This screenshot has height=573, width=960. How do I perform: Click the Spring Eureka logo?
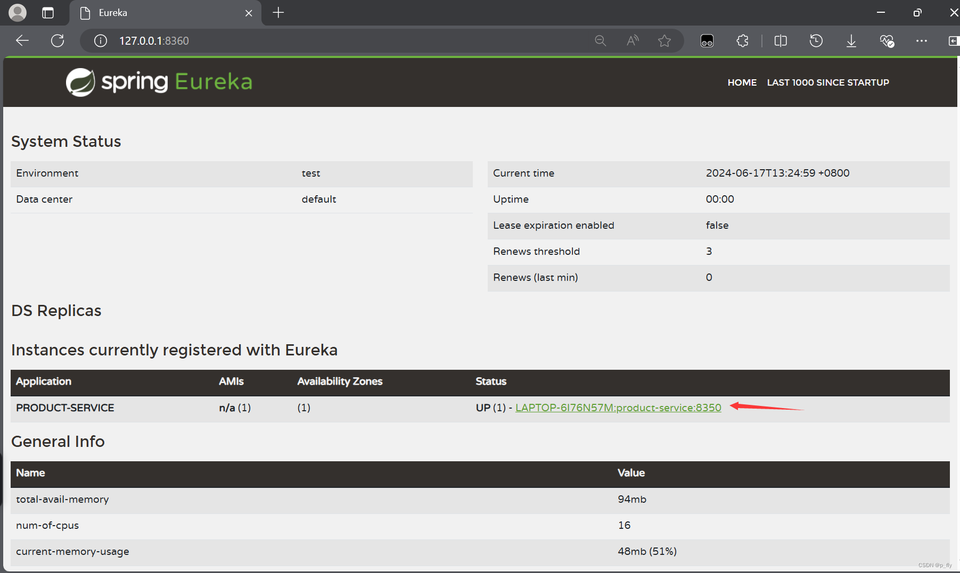pos(159,82)
